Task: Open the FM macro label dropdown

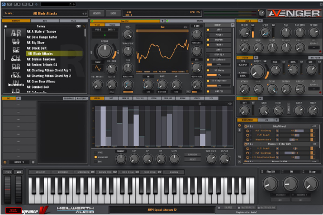Action: 290,172
